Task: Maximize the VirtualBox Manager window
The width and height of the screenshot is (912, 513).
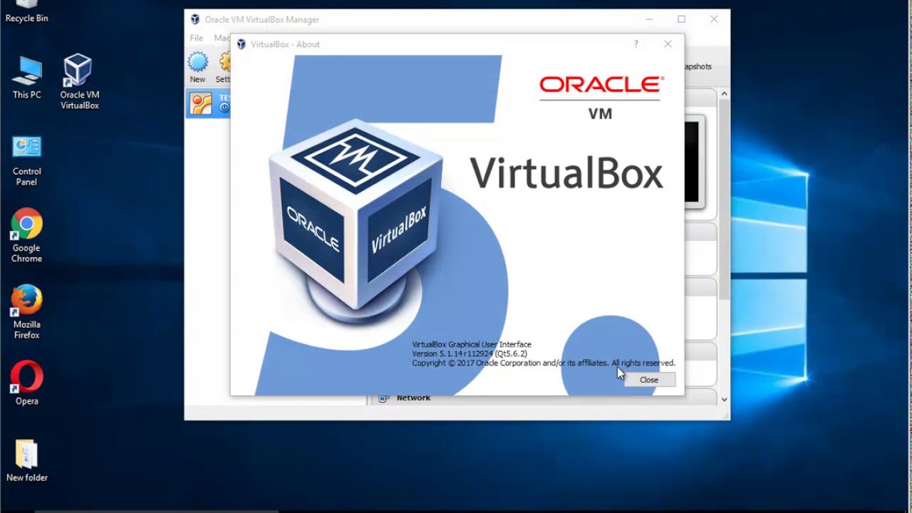Action: pos(681,19)
